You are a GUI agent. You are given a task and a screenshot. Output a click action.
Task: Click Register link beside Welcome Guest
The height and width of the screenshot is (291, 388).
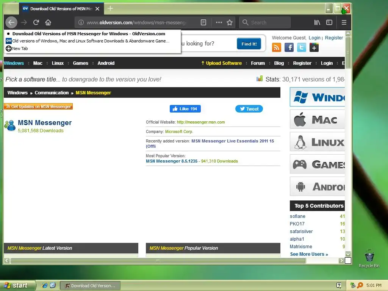[x=334, y=38]
